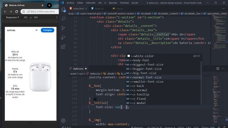This screenshot has width=228, height=128.
Task: Open the Ver menu
Action: pyautogui.click(x=100, y=3)
